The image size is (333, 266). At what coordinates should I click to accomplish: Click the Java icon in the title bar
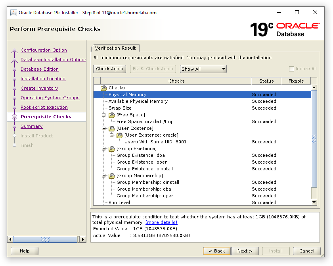pos(12,13)
